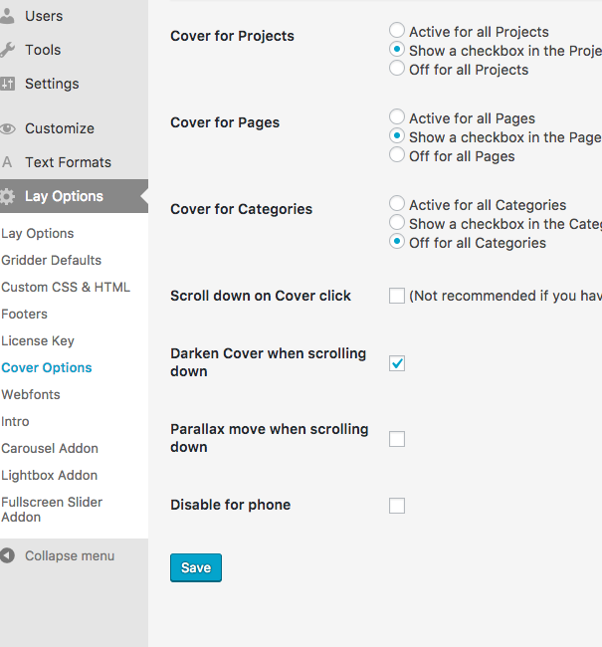Viewport: 602px width, 647px height.
Task: Click the Users person icon
Action: tap(8, 16)
